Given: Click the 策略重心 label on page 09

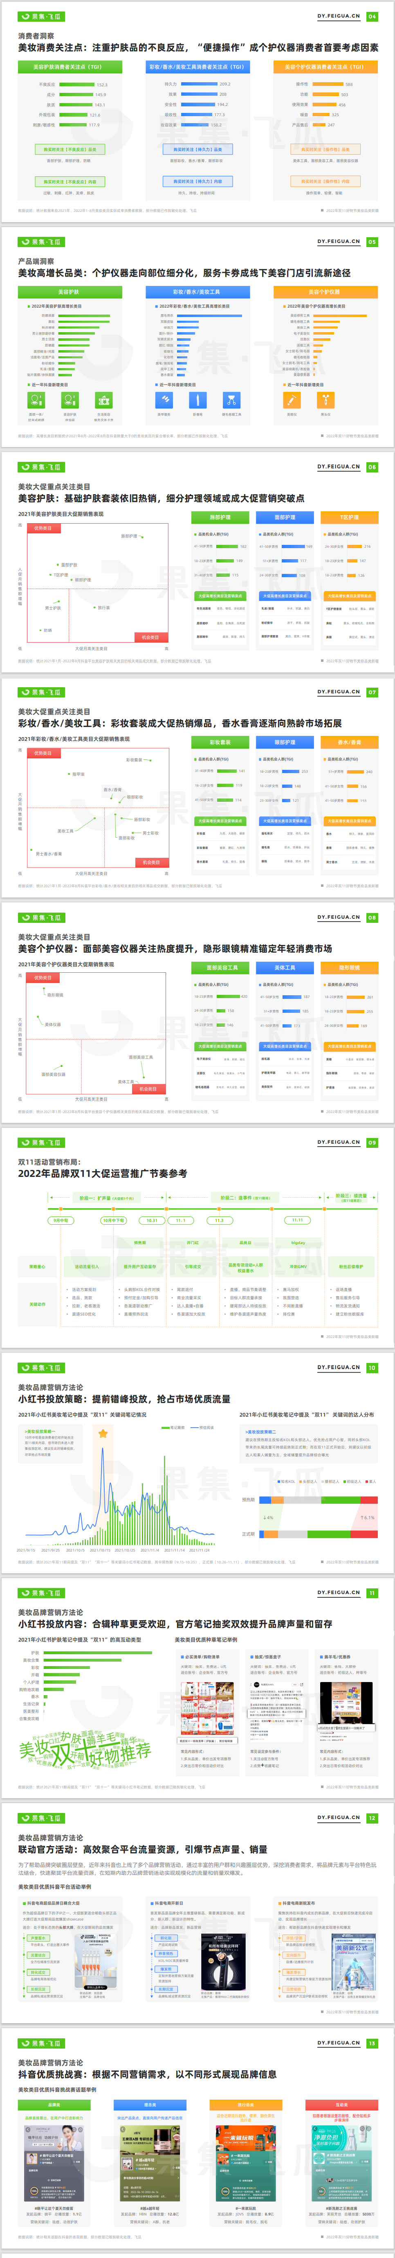Looking at the screenshot, I should pyautogui.click(x=37, y=1266).
